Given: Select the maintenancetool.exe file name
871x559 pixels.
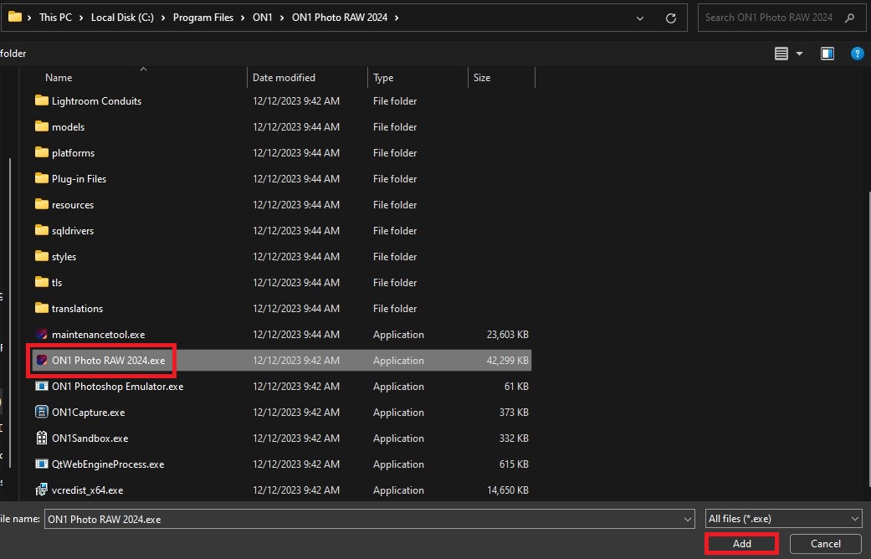Looking at the screenshot, I should click(x=99, y=335).
